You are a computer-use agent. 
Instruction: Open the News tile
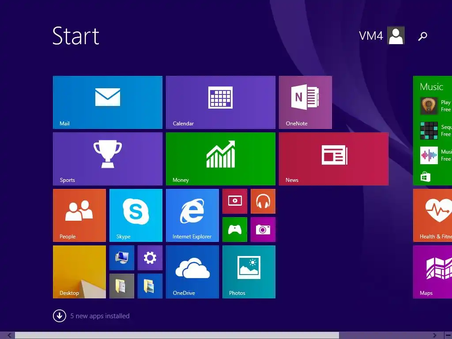click(x=334, y=159)
